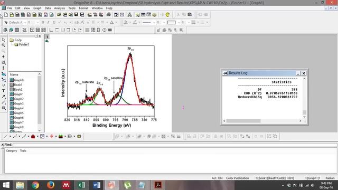Click the New Folder toolbar icon

[12, 15]
